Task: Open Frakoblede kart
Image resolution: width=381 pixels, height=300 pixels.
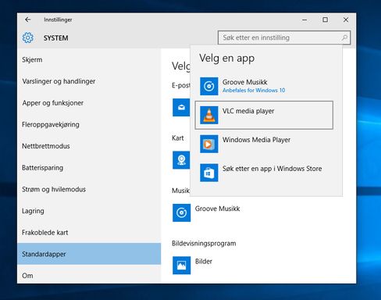Action: (x=89, y=233)
